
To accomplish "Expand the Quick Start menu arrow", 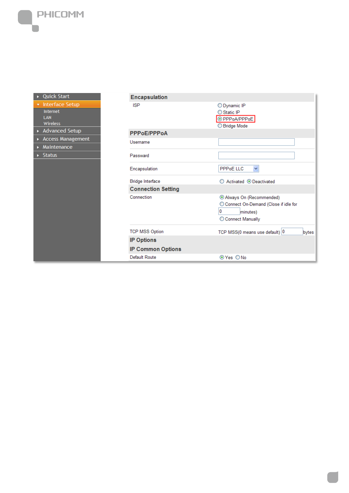I will (x=38, y=97).
